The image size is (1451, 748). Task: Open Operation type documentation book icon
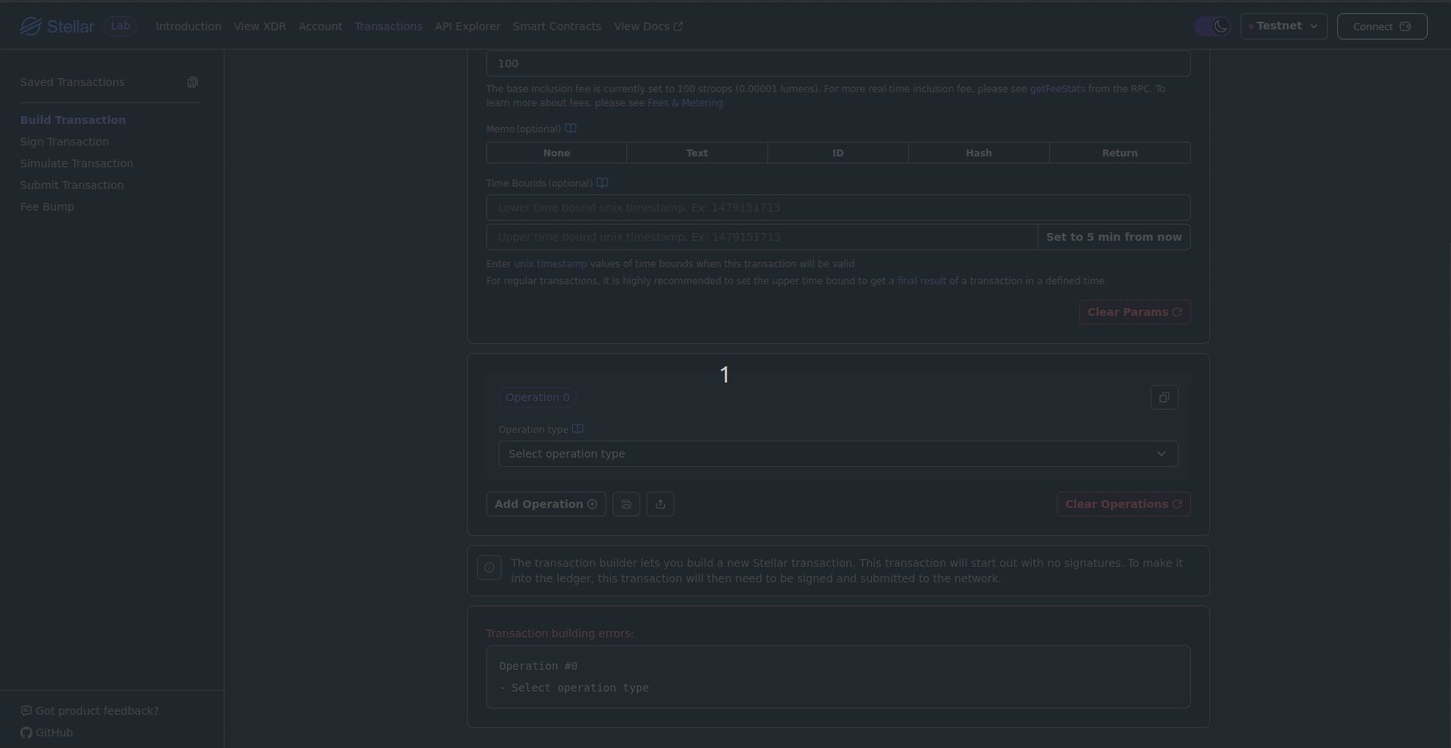(x=578, y=429)
